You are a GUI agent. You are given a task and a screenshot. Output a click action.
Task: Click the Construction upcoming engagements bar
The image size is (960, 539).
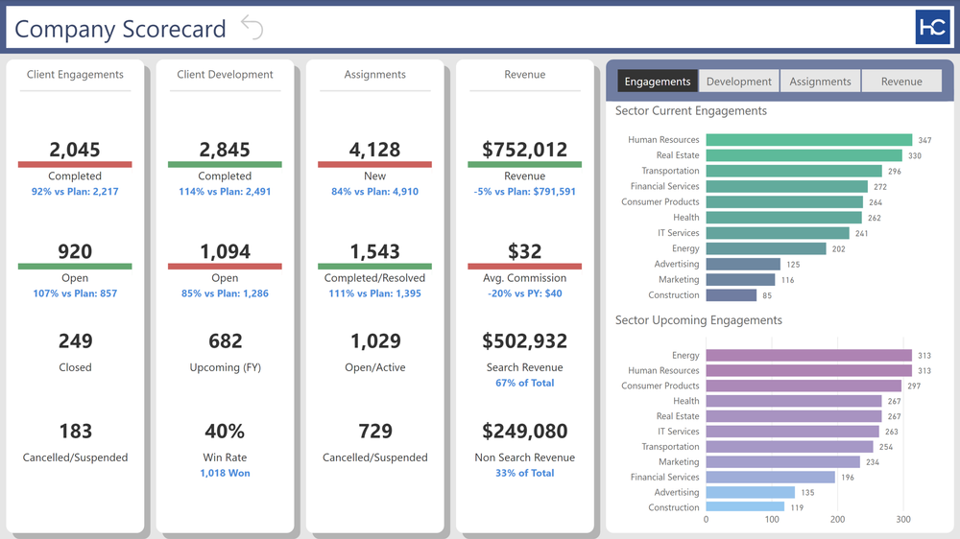745,507
